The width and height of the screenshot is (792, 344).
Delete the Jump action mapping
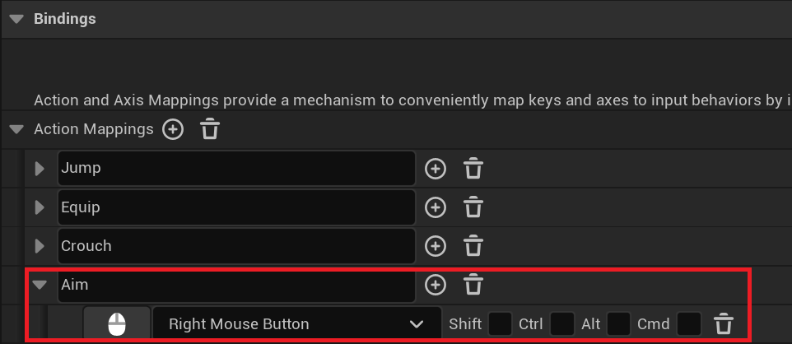click(473, 169)
